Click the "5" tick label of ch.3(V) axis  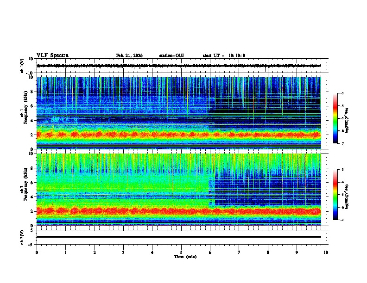pyautogui.click(x=32, y=230)
